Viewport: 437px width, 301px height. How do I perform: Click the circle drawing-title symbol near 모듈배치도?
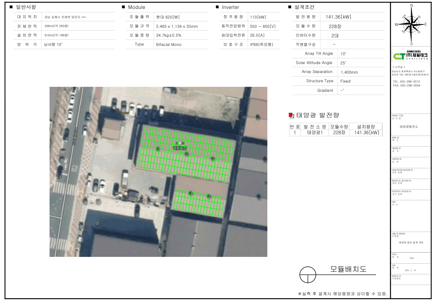[308, 275]
